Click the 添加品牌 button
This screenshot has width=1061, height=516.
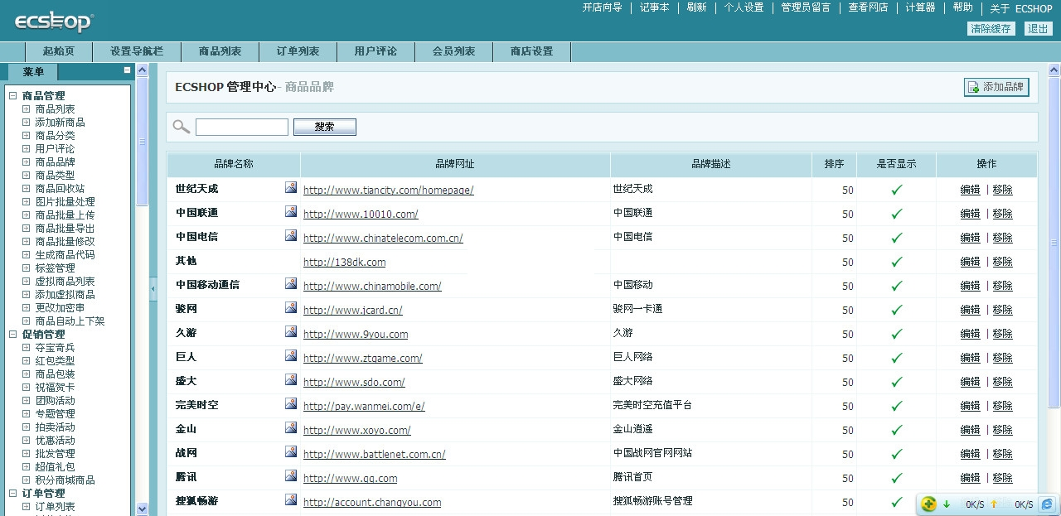[x=996, y=87]
